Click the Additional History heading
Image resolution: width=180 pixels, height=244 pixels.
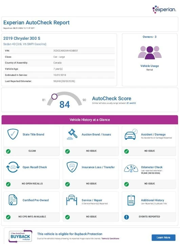[153, 200]
